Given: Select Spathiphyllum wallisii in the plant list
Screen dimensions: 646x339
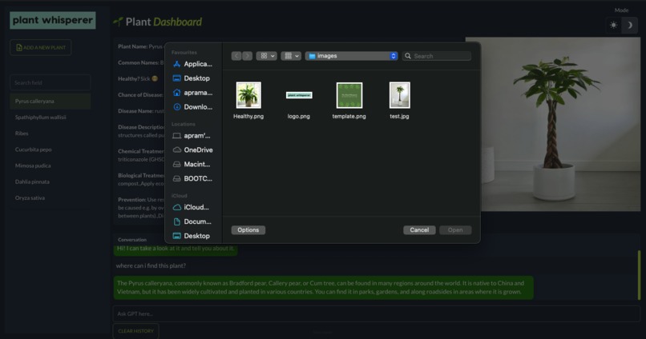Looking at the screenshot, I should [50, 117].
